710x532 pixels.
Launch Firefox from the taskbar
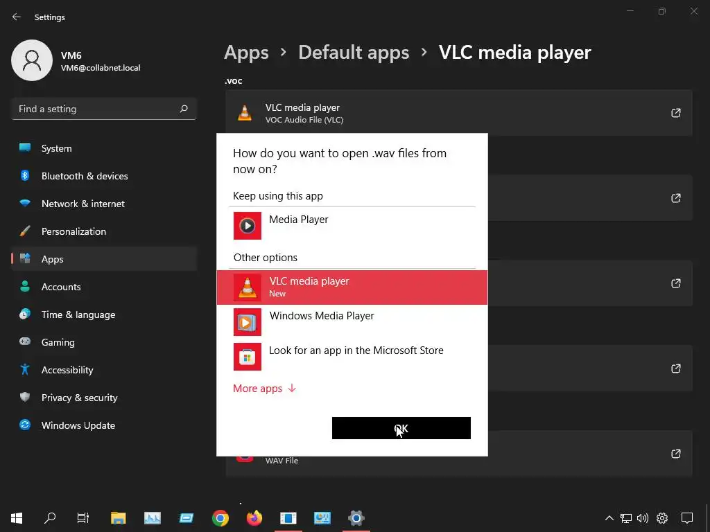point(254,517)
